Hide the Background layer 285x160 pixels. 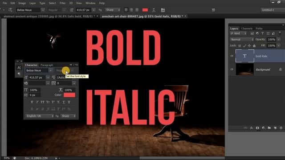pos(232,69)
